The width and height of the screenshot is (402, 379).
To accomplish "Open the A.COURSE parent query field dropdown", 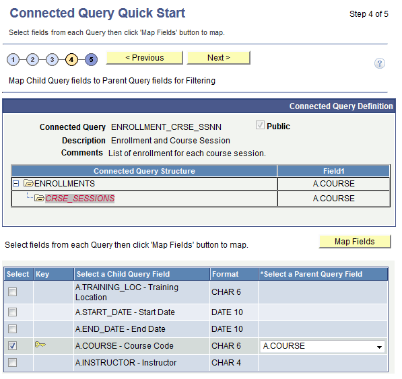I will pyautogui.click(x=323, y=346).
